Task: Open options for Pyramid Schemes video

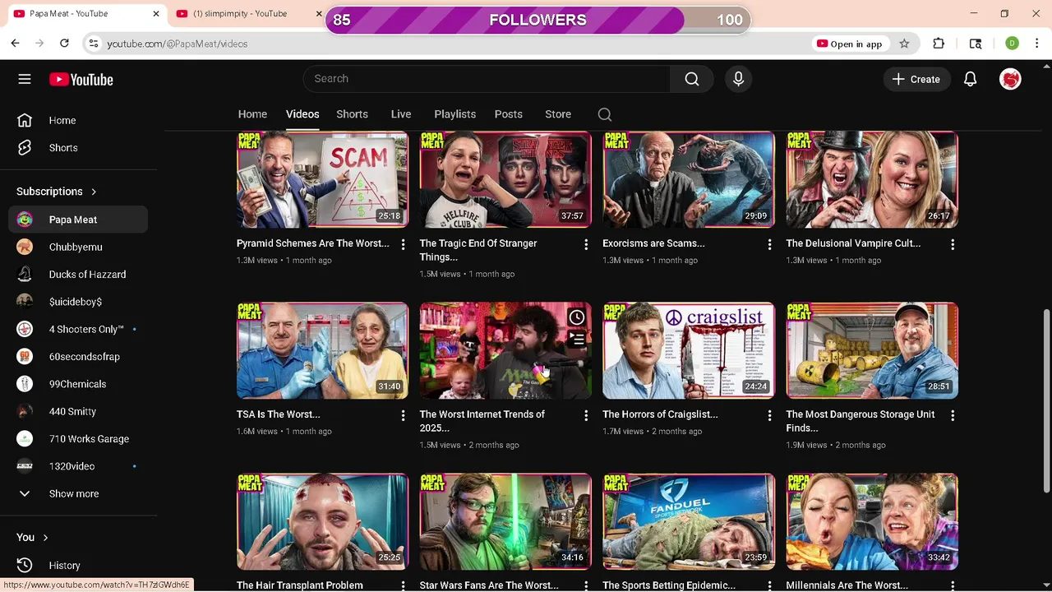Action: pyautogui.click(x=403, y=244)
